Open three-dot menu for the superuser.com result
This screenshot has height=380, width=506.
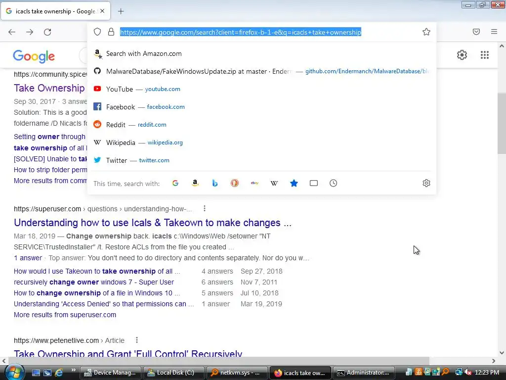204,208
